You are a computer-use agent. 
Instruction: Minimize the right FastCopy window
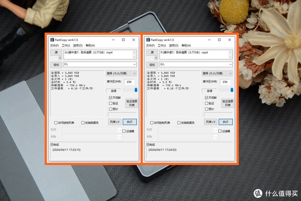tap(209, 40)
